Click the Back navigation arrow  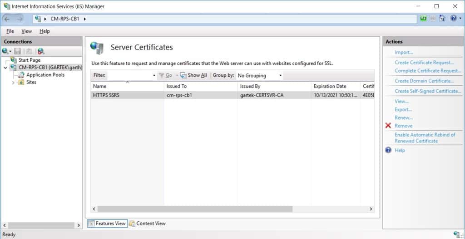tap(7, 19)
